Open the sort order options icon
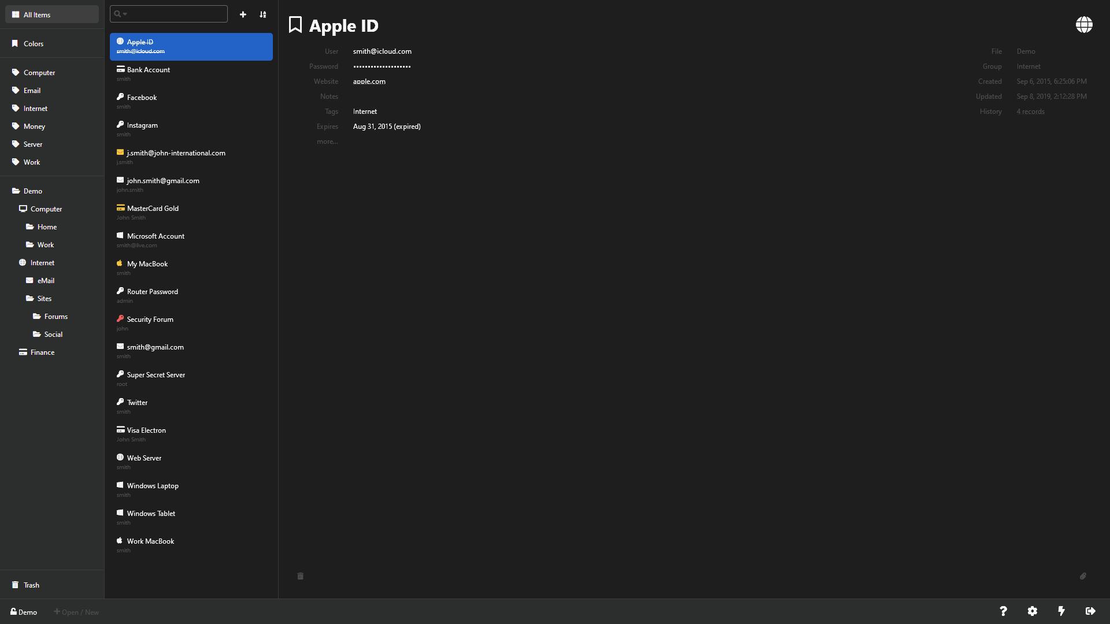The image size is (1110, 624). 263,14
